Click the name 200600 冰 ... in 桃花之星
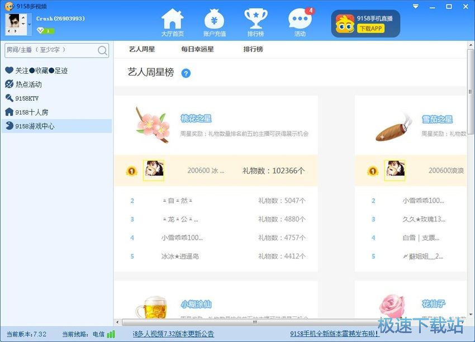Image resolution: width=475 pixels, height=342 pixels. [x=206, y=170]
